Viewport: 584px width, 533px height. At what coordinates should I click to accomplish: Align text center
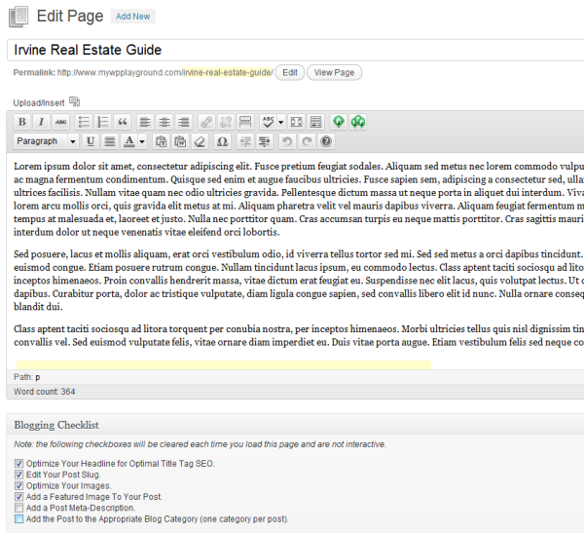click(x=164, y=122)
